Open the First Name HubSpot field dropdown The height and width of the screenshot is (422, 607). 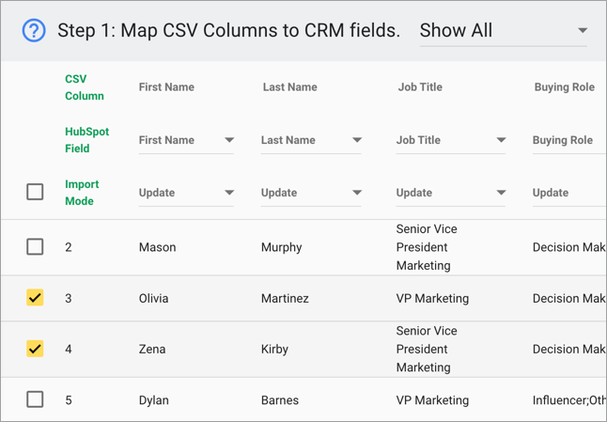pyautogui.click(x=186, y=140)
